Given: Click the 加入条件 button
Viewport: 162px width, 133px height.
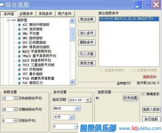Looking at the screenshot, I should [x=87, y=33].
